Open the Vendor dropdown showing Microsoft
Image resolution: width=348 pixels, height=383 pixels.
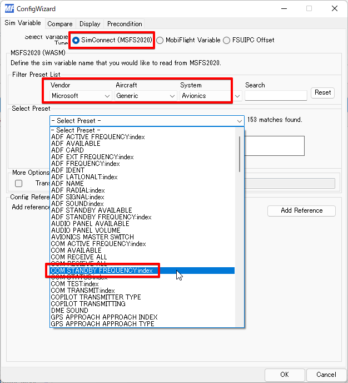coord(81,96)
